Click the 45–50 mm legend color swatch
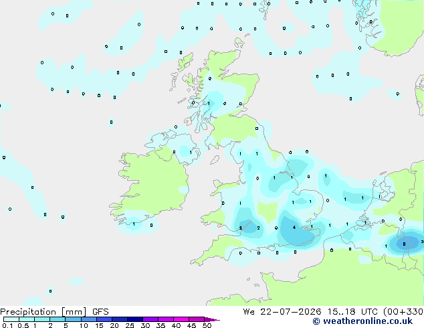 tap(197, 319)
